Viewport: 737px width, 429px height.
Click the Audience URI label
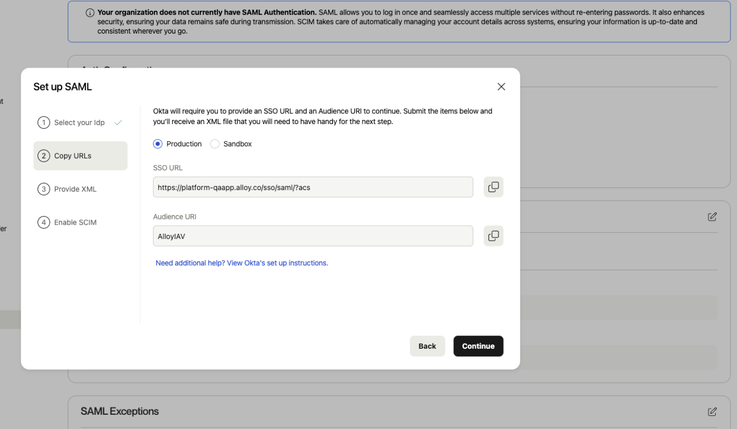tap(174, 217)
